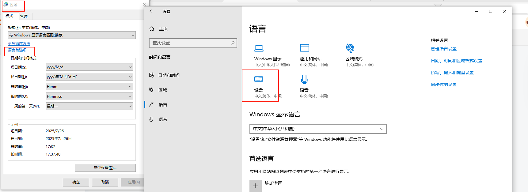Open 日期、时间和区域格式设置 link
The width and height of the screenshot is (528, 192).
[457, 61]
